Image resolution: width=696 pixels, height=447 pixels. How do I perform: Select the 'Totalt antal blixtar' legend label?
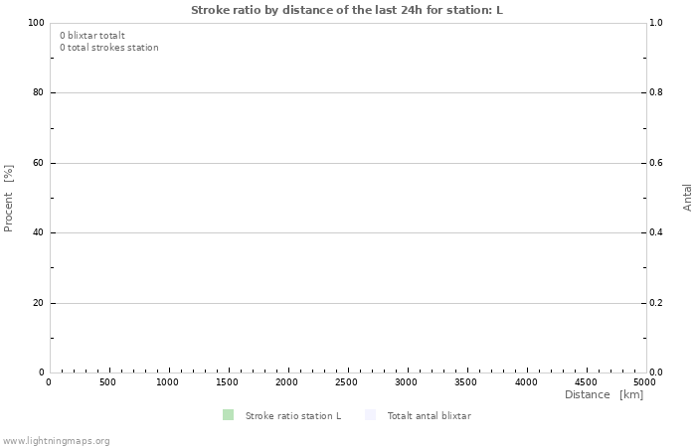(430, 415)
